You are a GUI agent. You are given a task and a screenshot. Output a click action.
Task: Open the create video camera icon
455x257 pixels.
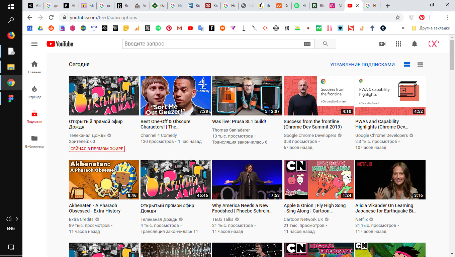382,44
